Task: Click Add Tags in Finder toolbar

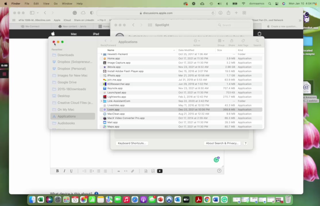Action: (243, 41)
